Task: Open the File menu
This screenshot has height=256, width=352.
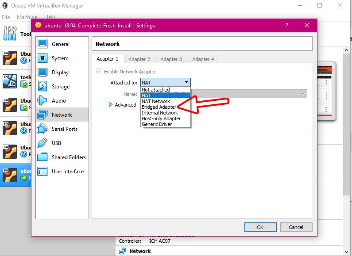Action: click(6, 17)
